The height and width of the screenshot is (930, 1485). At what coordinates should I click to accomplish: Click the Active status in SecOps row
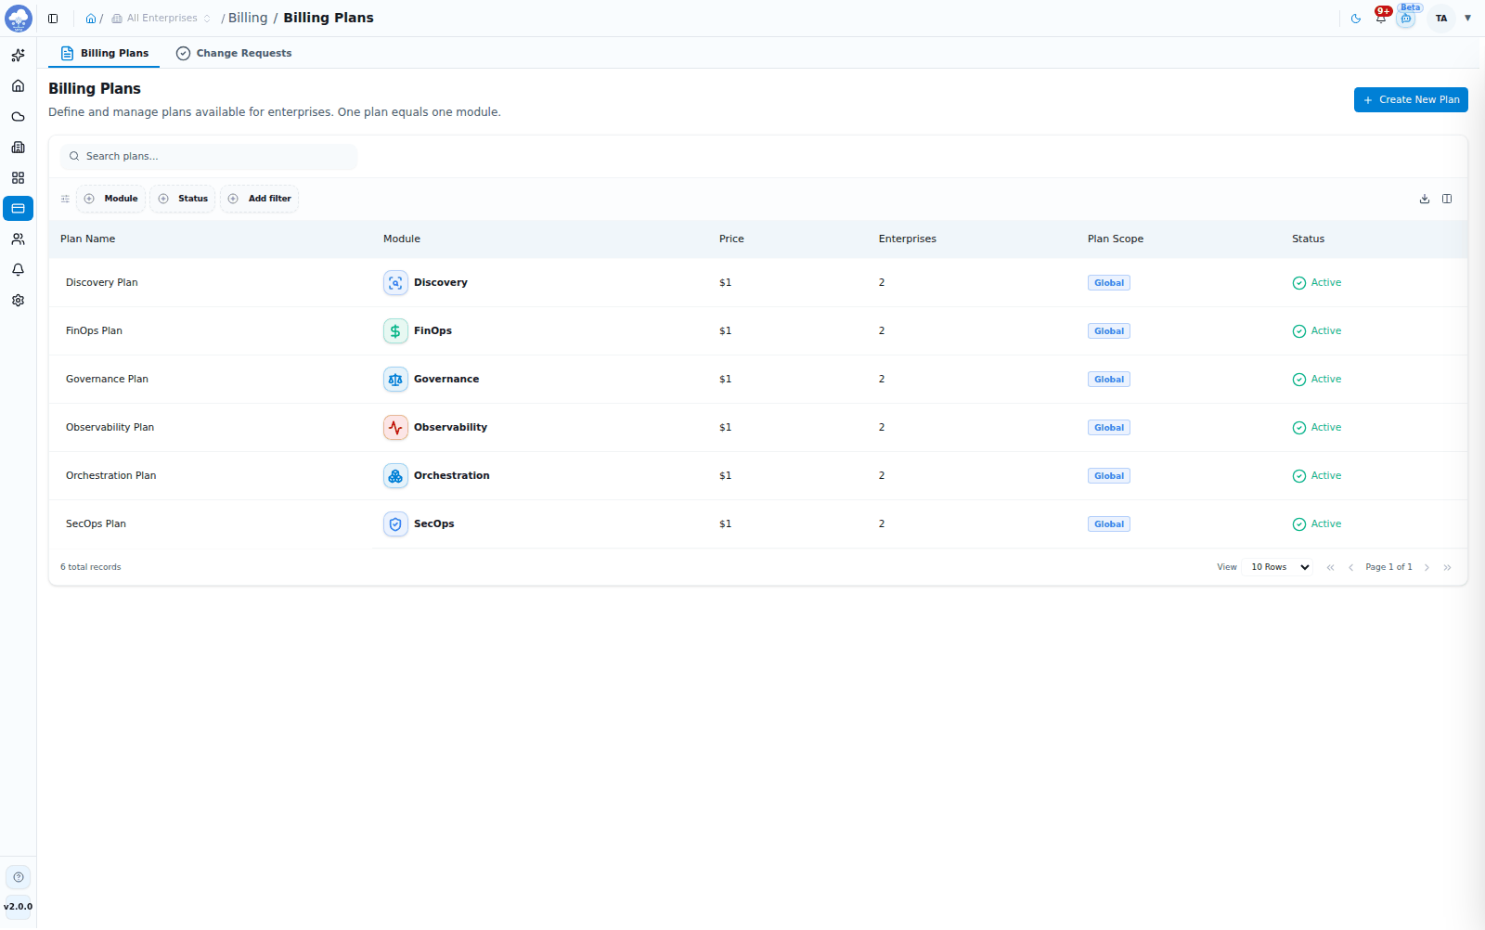click(1317, 524)
